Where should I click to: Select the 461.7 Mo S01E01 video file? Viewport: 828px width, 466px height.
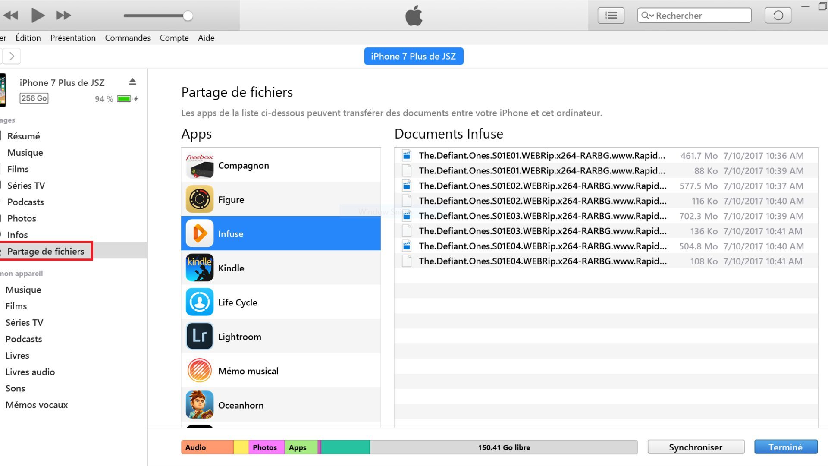(606, 156)
